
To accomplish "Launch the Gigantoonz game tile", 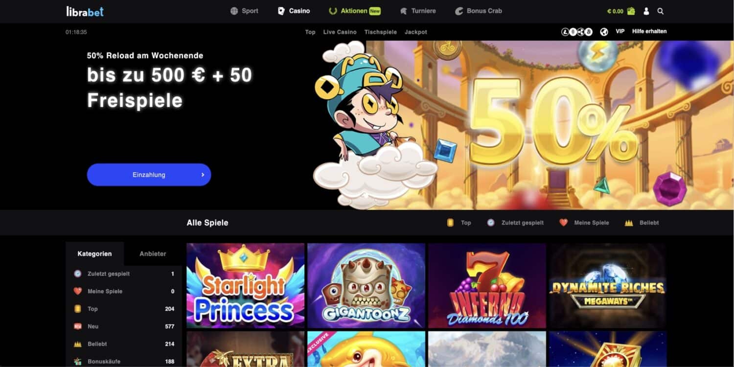I will pyautogui.click(x=366, y=286).
